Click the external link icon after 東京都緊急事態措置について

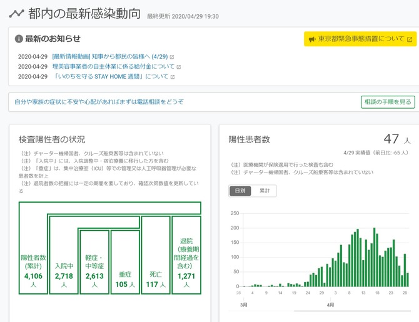pyautogui.click(x=410, y=39)
